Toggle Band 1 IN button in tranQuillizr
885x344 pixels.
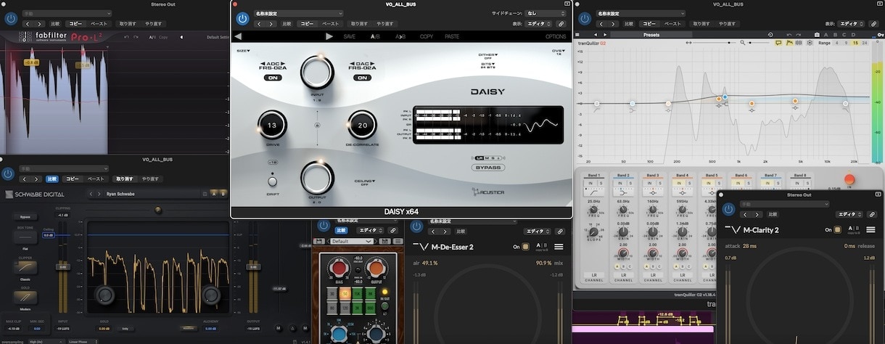[590, 183]
